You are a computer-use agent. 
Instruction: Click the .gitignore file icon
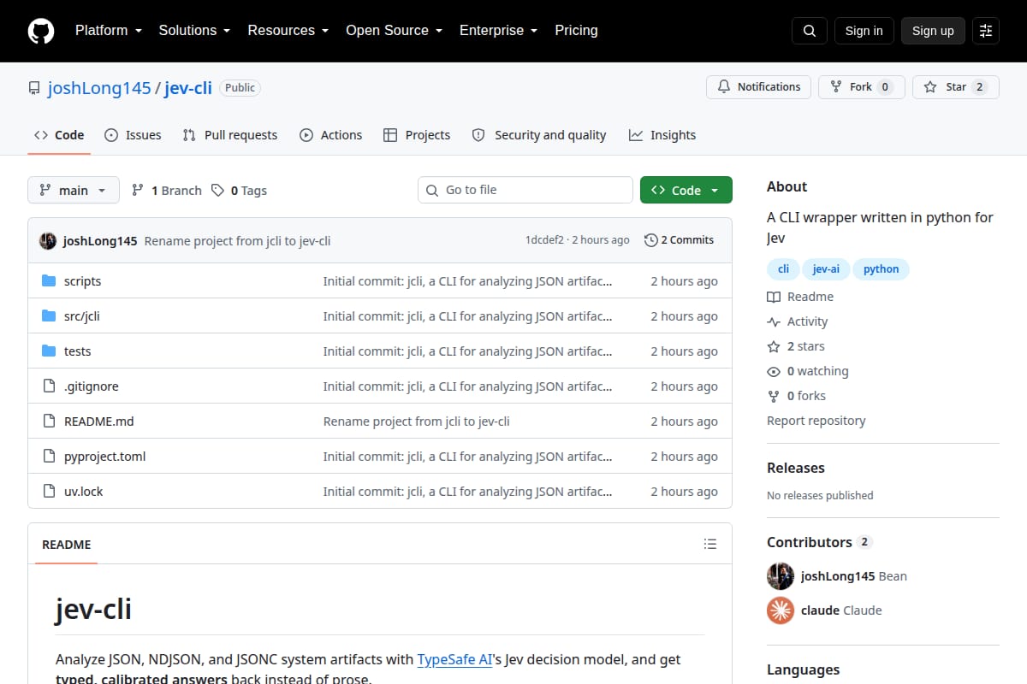[x=49, y=386]
